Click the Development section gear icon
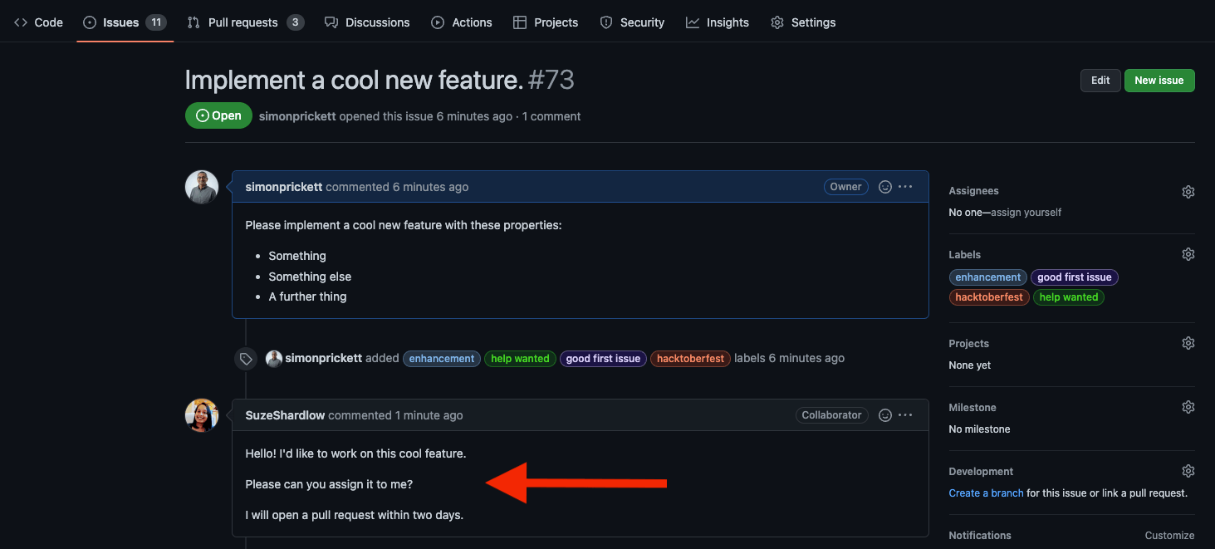Image resolution: width=1215 pixels, height=549 pixels. point(1188,472)
